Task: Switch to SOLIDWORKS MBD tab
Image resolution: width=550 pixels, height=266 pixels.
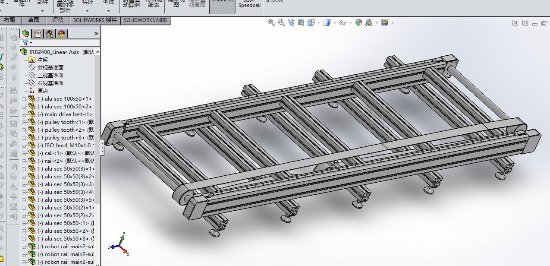Action: click(146, 20)
